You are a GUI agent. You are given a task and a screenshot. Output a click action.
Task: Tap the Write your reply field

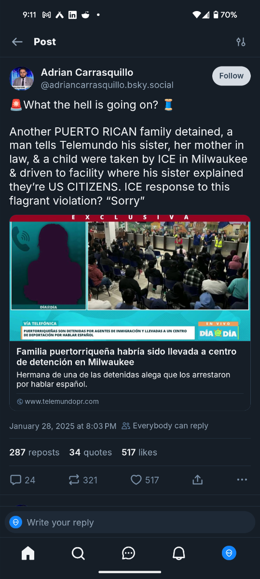point(130,522)
